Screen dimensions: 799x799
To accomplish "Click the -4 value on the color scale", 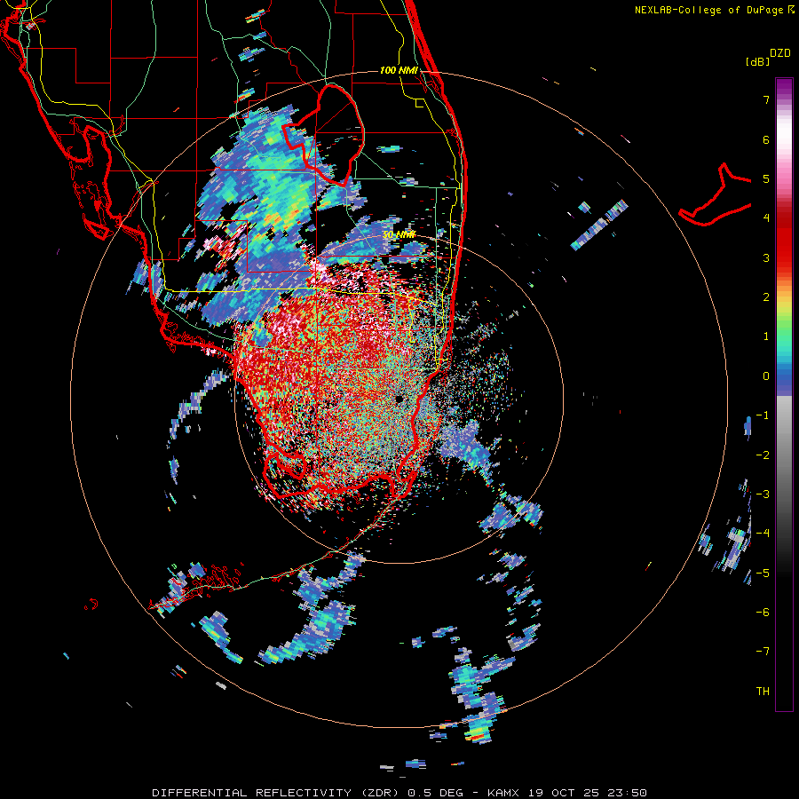I will tap(763, 534).
